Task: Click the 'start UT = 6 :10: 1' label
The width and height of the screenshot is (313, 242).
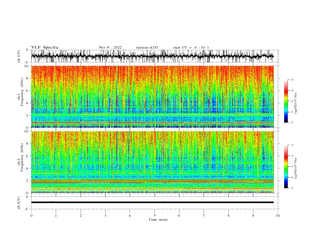Action: point(191,47)
